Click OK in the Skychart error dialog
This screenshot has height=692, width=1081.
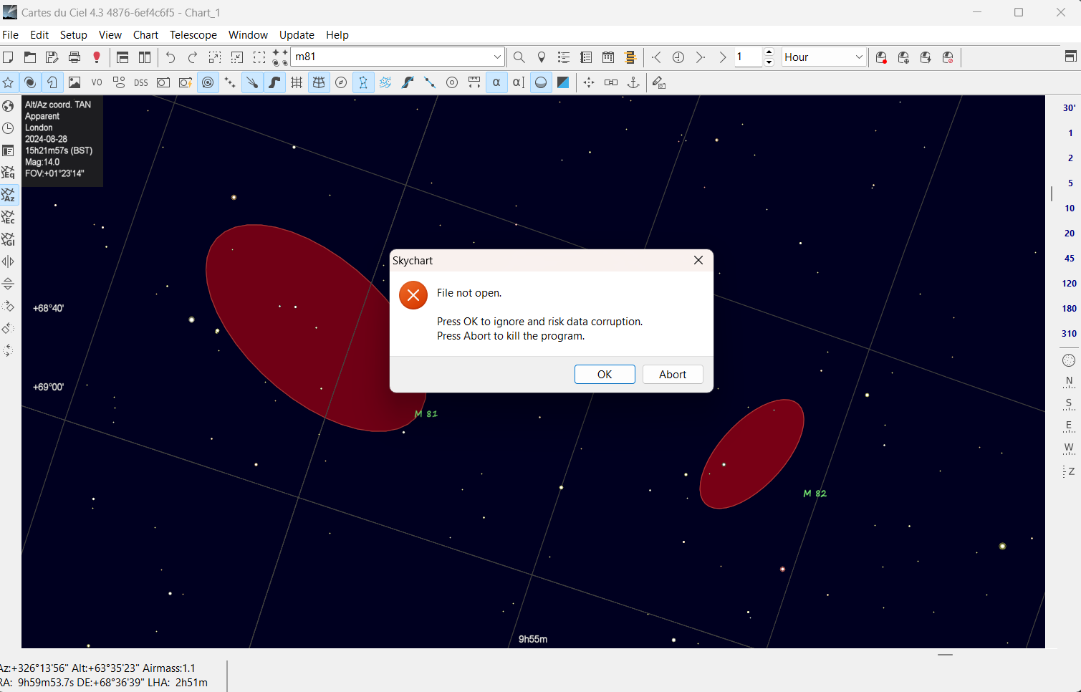[604, 375]
